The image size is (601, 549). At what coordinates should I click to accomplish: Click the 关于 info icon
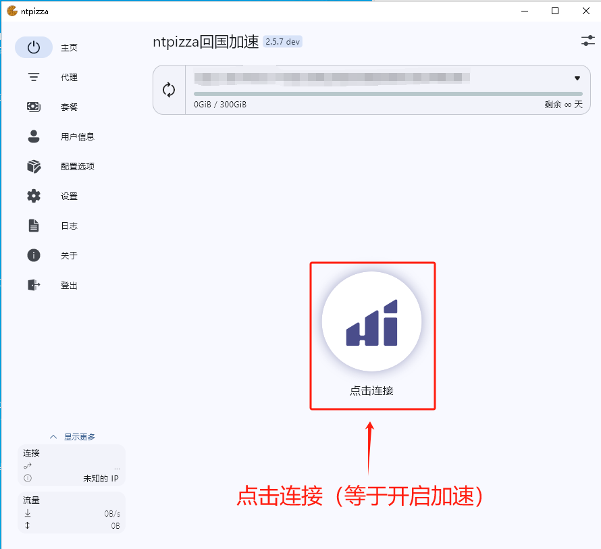(x=34, y=255)
